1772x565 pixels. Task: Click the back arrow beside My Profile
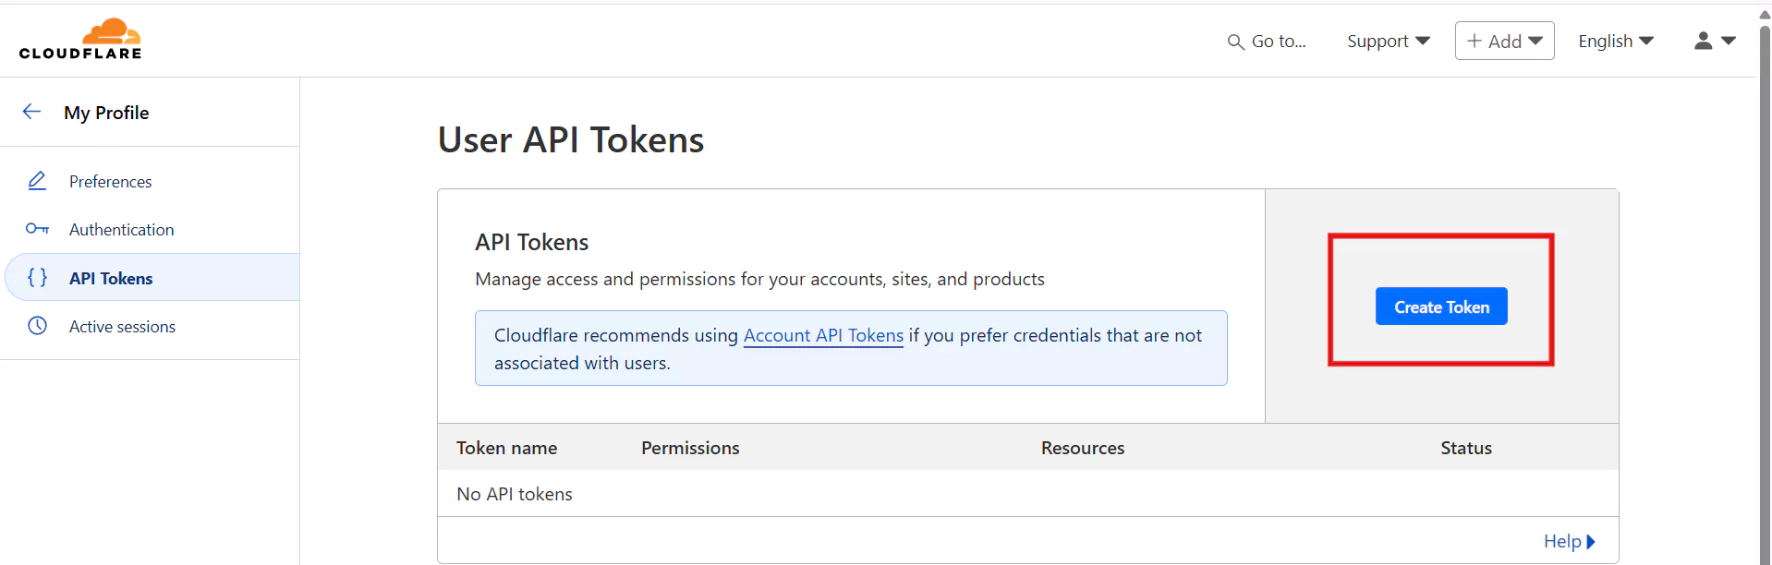point(32,112)
